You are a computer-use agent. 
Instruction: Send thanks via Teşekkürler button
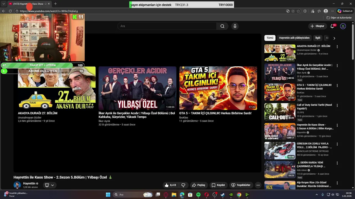(x=241, y=185)
